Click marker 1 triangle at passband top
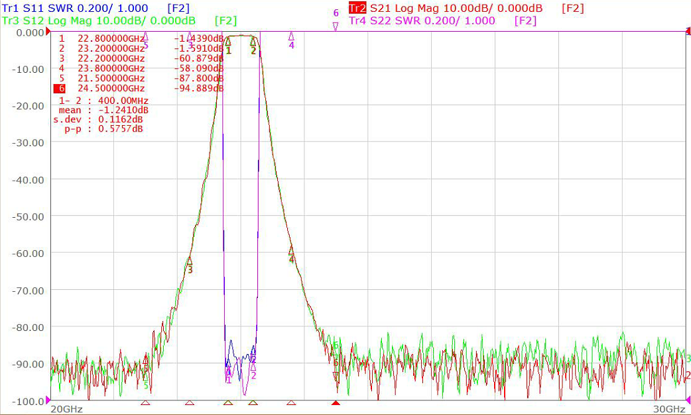The width and height of the screenshot is (691, 415). coord(228,42)
